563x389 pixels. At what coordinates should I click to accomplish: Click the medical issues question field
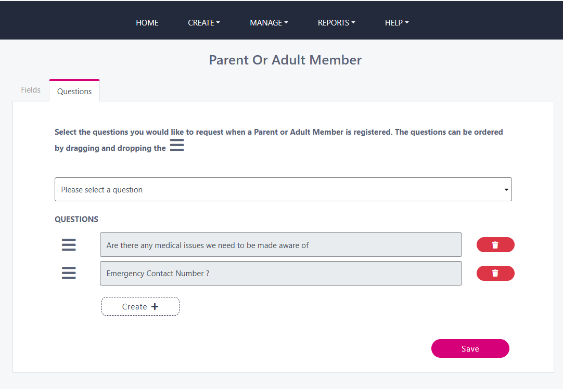[x=281, y=245]
